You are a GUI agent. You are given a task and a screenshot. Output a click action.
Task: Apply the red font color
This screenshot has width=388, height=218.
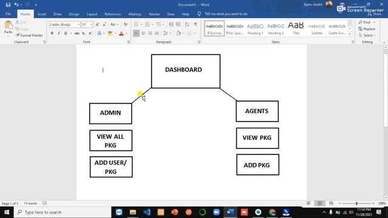point(121,33)
